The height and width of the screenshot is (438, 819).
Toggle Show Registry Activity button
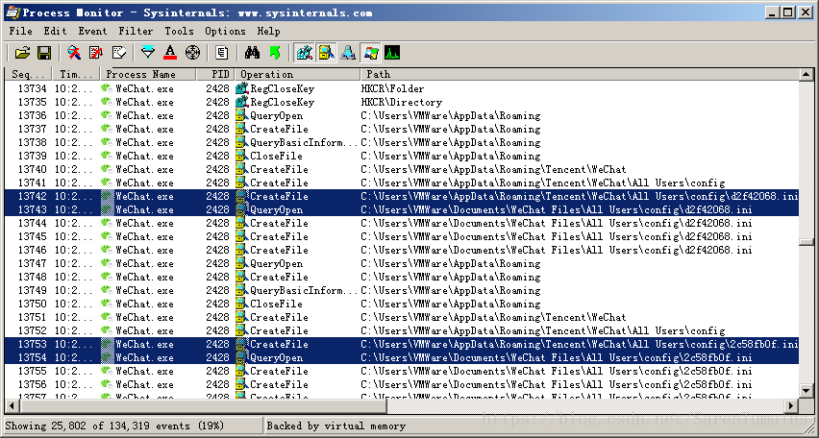[x=304, y=53]
